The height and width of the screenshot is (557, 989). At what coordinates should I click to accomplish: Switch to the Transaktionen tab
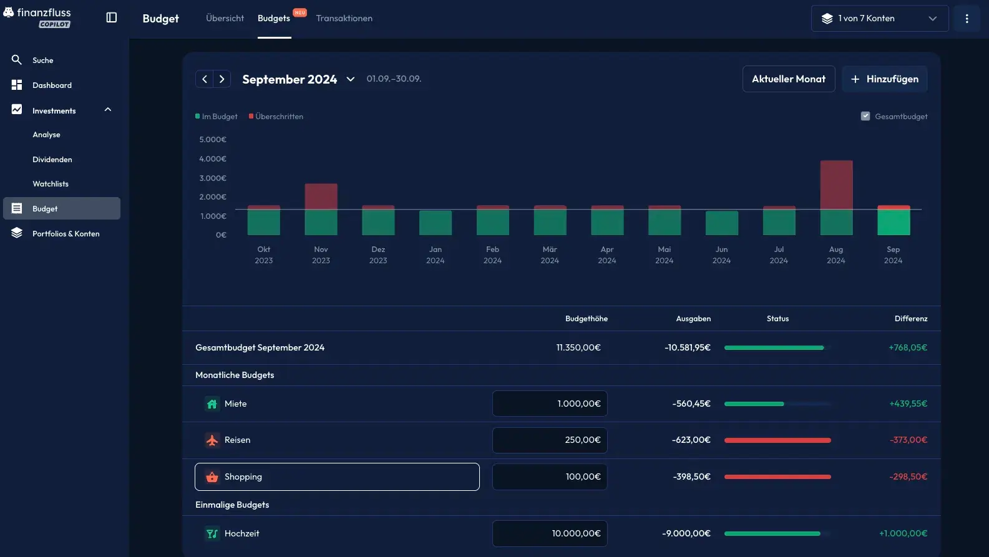coord(344,18)
